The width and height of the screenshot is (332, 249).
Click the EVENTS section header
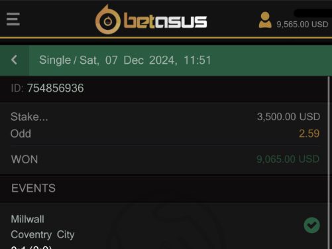(33, 189)
